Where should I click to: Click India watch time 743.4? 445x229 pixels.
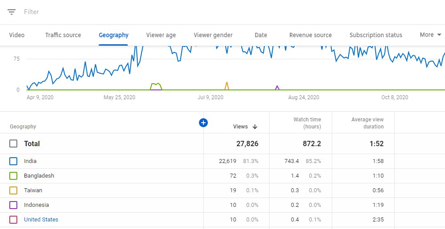point(291,161)
